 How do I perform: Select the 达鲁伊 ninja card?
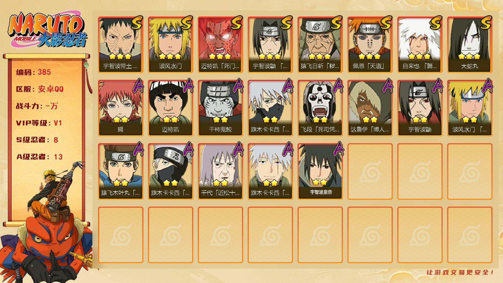click(x=370, y=108)
